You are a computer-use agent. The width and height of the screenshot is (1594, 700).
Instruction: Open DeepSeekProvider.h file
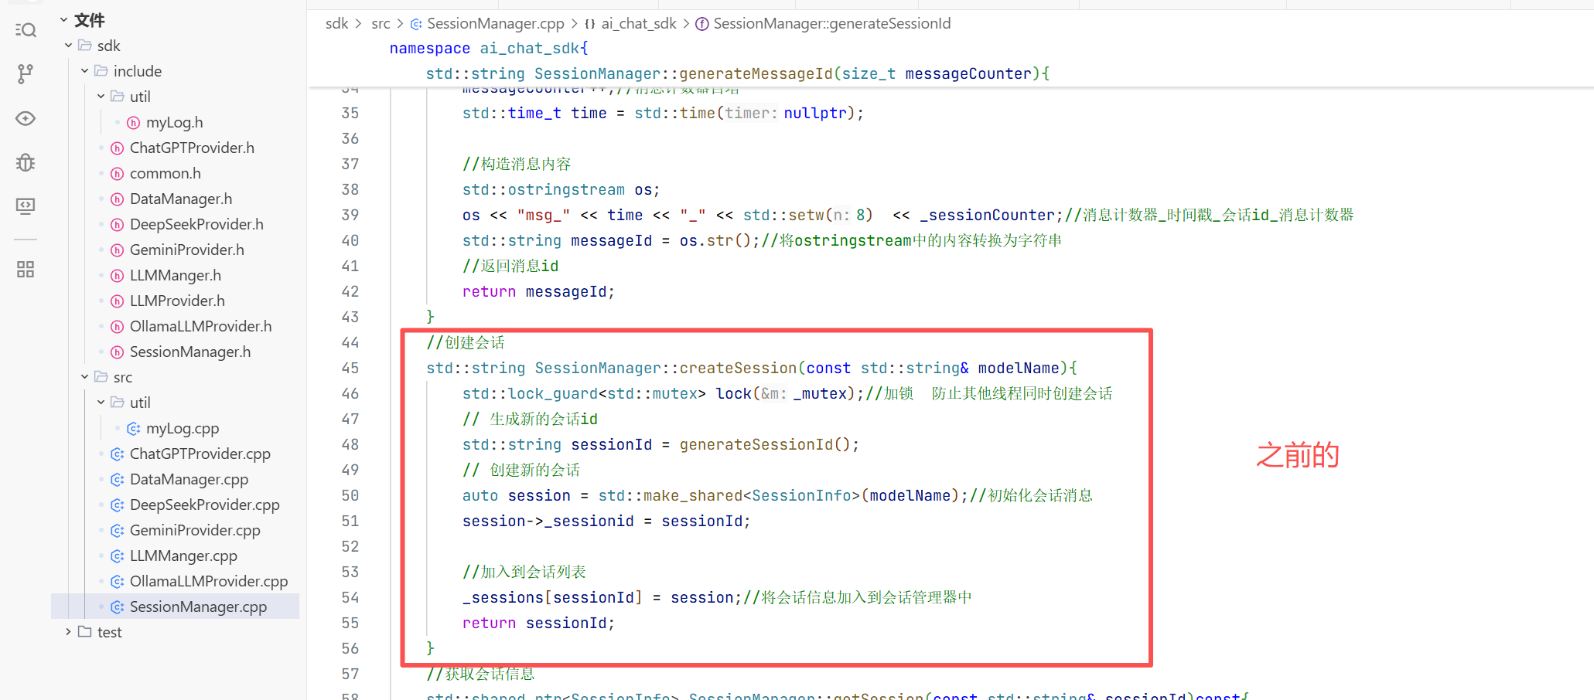196,224
